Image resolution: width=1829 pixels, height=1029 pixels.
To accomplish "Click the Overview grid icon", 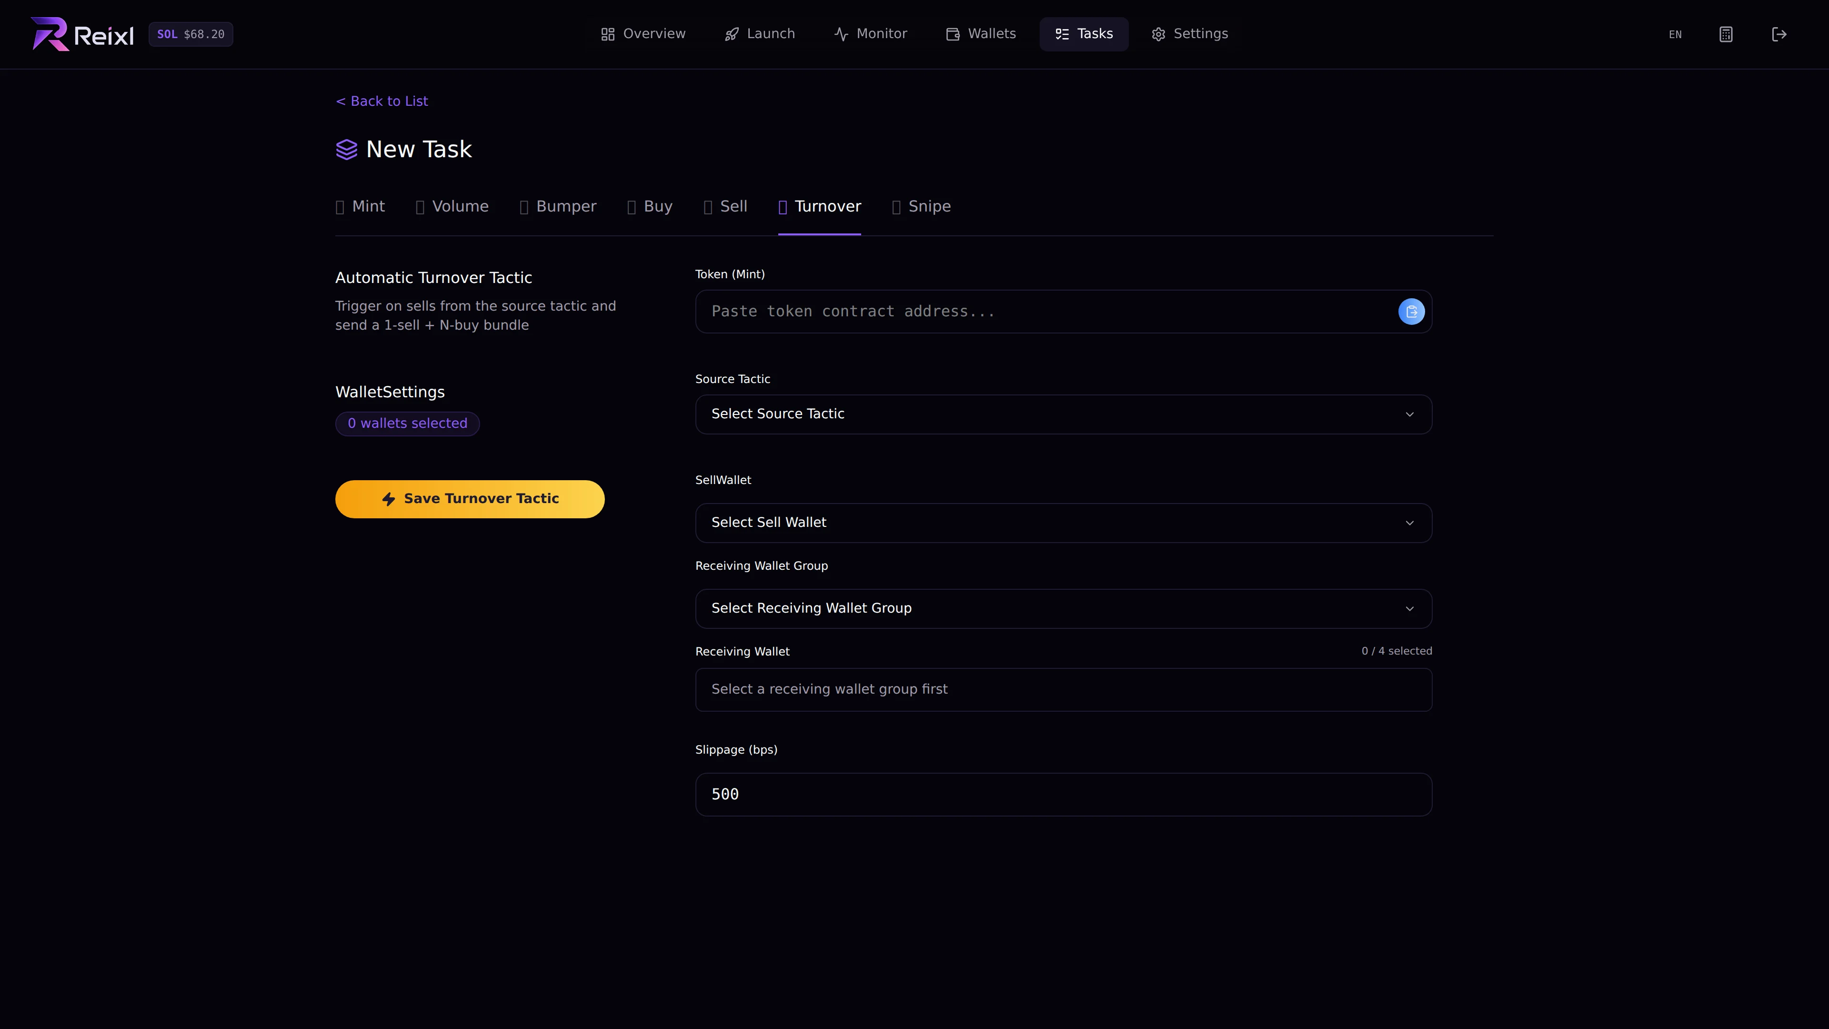I will point(608,34).
